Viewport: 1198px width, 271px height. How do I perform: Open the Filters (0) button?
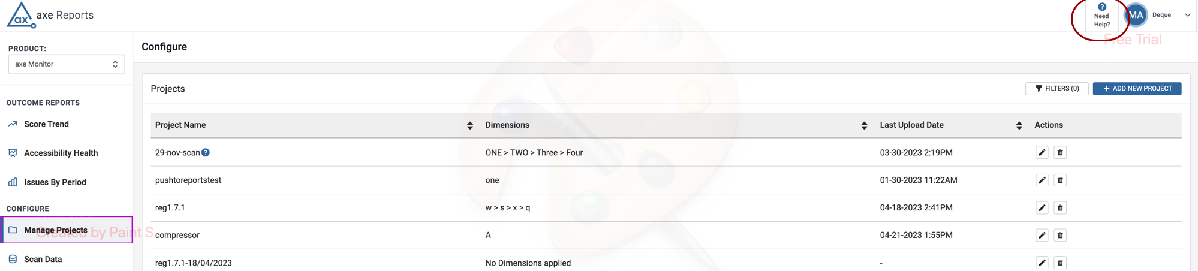point(1056,89)
